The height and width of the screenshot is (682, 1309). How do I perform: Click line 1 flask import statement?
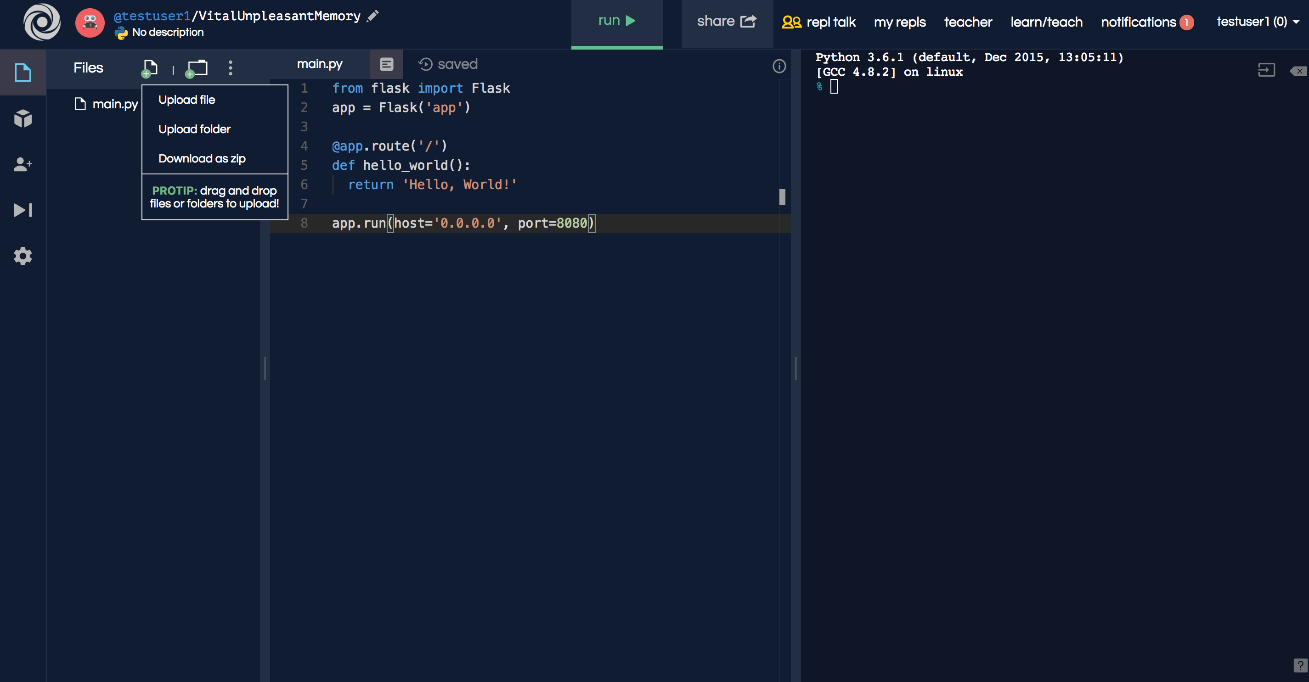pos(421,88)
